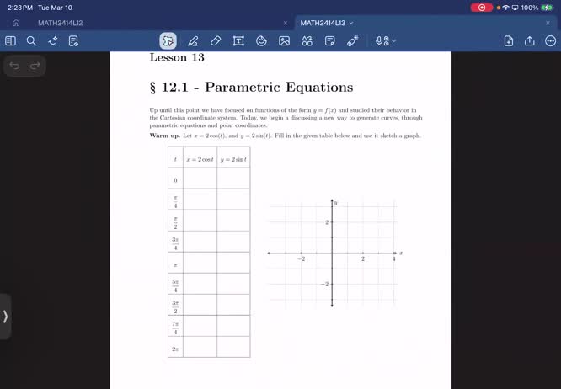Tap the 'Lesson 13' title text
The width and height of the screenshot is (561, 389).
(177, 57)
